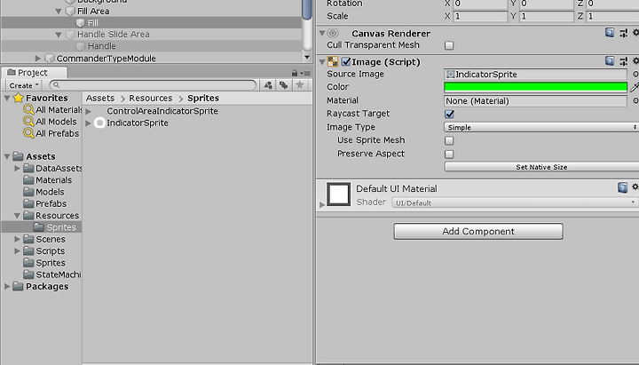Select the Fill game object icon
639x365 pixels.
(80, 23)
